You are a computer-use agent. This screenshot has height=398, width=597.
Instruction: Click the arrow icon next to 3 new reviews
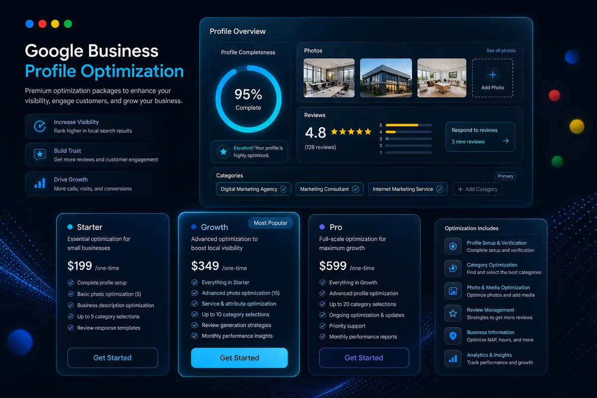pos(505,141)
